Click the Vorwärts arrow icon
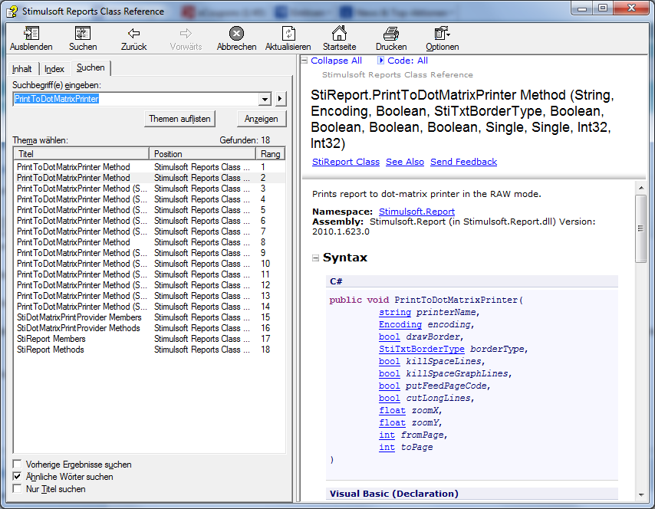This screenshot has width=655, height=509. point(186,34)
